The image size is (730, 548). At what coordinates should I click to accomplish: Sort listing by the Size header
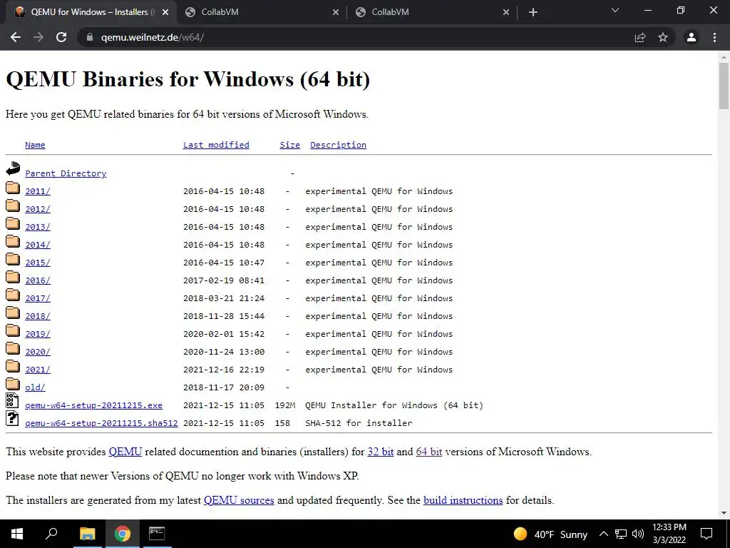(289, 145)
